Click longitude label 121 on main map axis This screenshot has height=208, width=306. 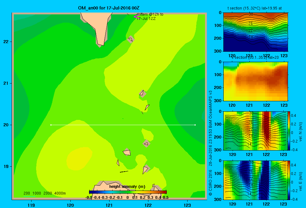pos(109,205)
